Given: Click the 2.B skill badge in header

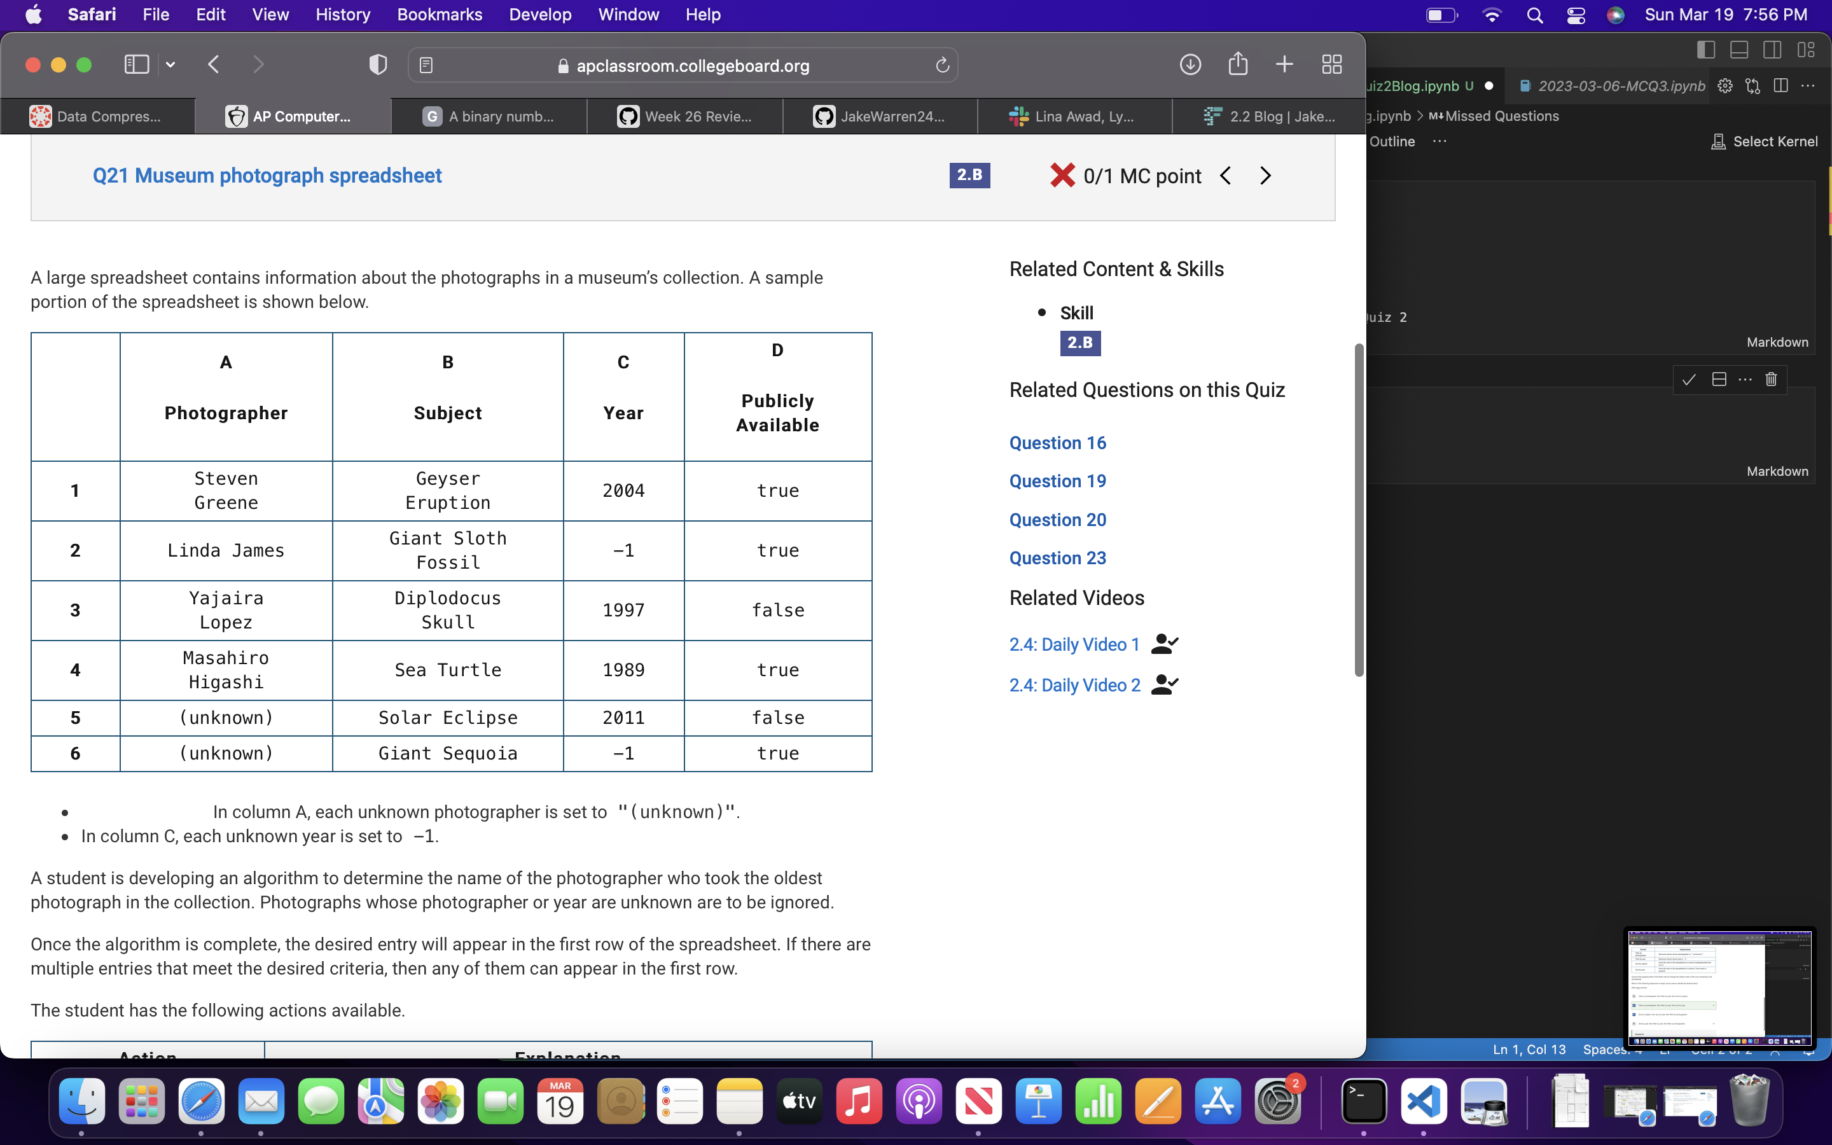Looking at the screenshot, I should pos(969,175).
